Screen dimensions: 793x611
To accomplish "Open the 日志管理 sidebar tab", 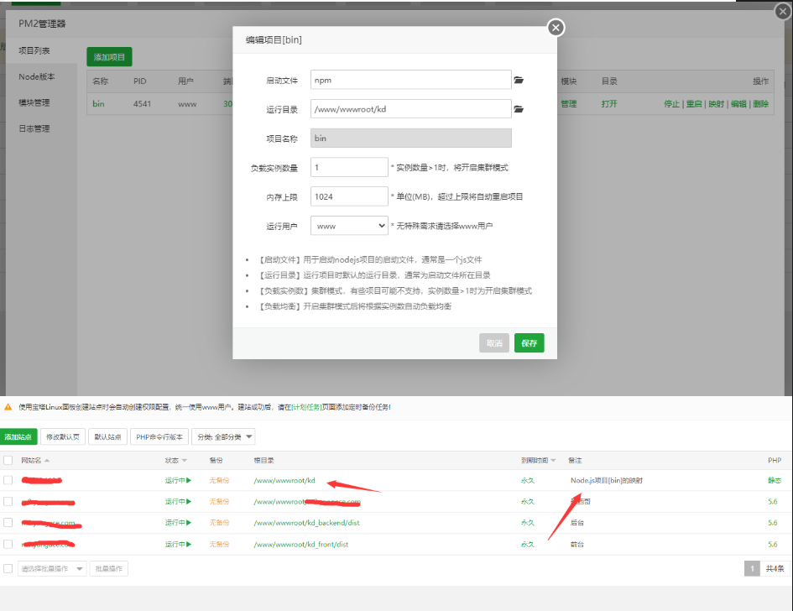I will coord(34,128).
